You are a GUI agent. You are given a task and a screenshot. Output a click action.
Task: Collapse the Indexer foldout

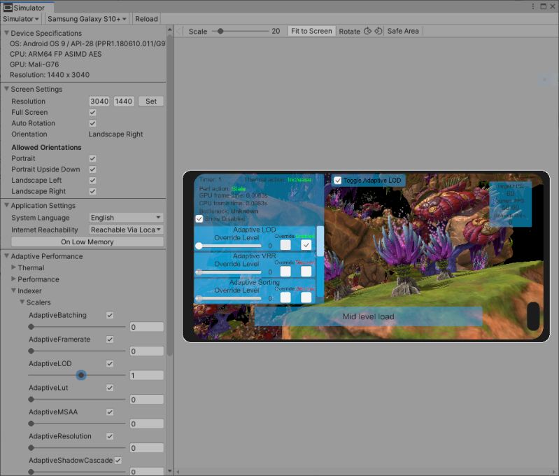(13, 290)
